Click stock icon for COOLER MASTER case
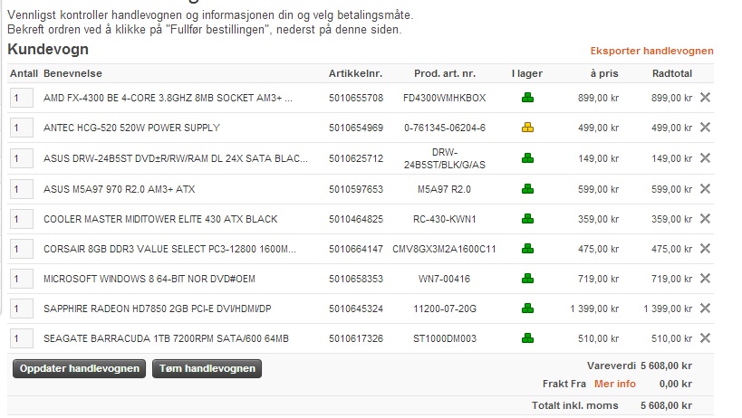This screenshot has width=742, height=418. coord(527,219)
